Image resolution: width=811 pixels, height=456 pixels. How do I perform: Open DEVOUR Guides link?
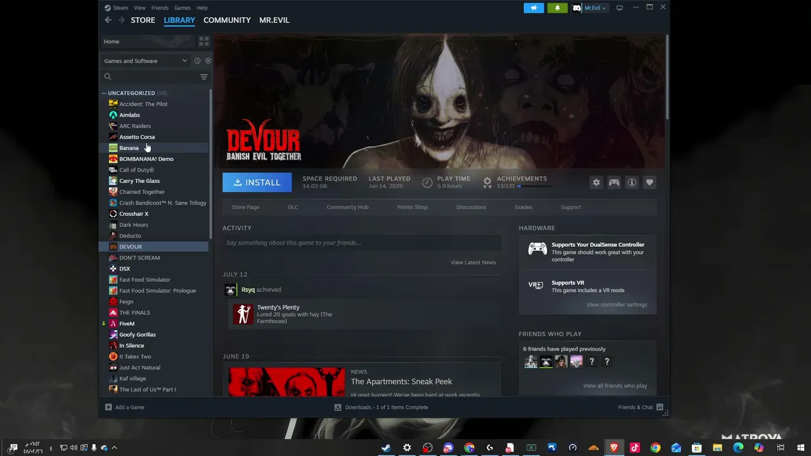tap(523, 207)
